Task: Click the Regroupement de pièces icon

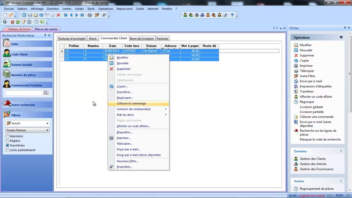Action: coord(296,189)
